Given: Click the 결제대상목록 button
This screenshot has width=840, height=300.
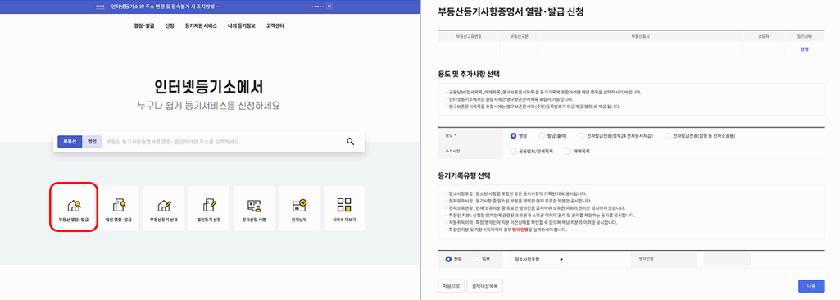Looking at the screenshot, I should (485, 286).
